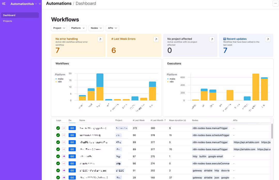Screen dimensions: 279x180
Task: Click the n8n logo icon in the first row
Action: [x=64, y=128]
